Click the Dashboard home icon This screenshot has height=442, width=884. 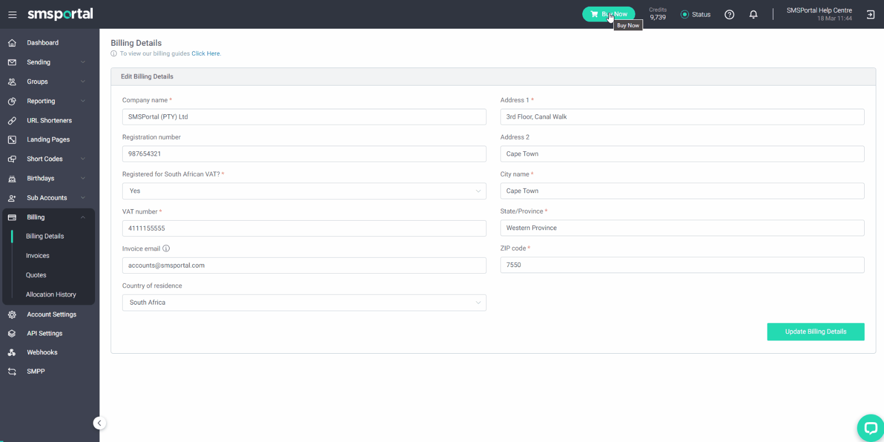pos(12,43)
